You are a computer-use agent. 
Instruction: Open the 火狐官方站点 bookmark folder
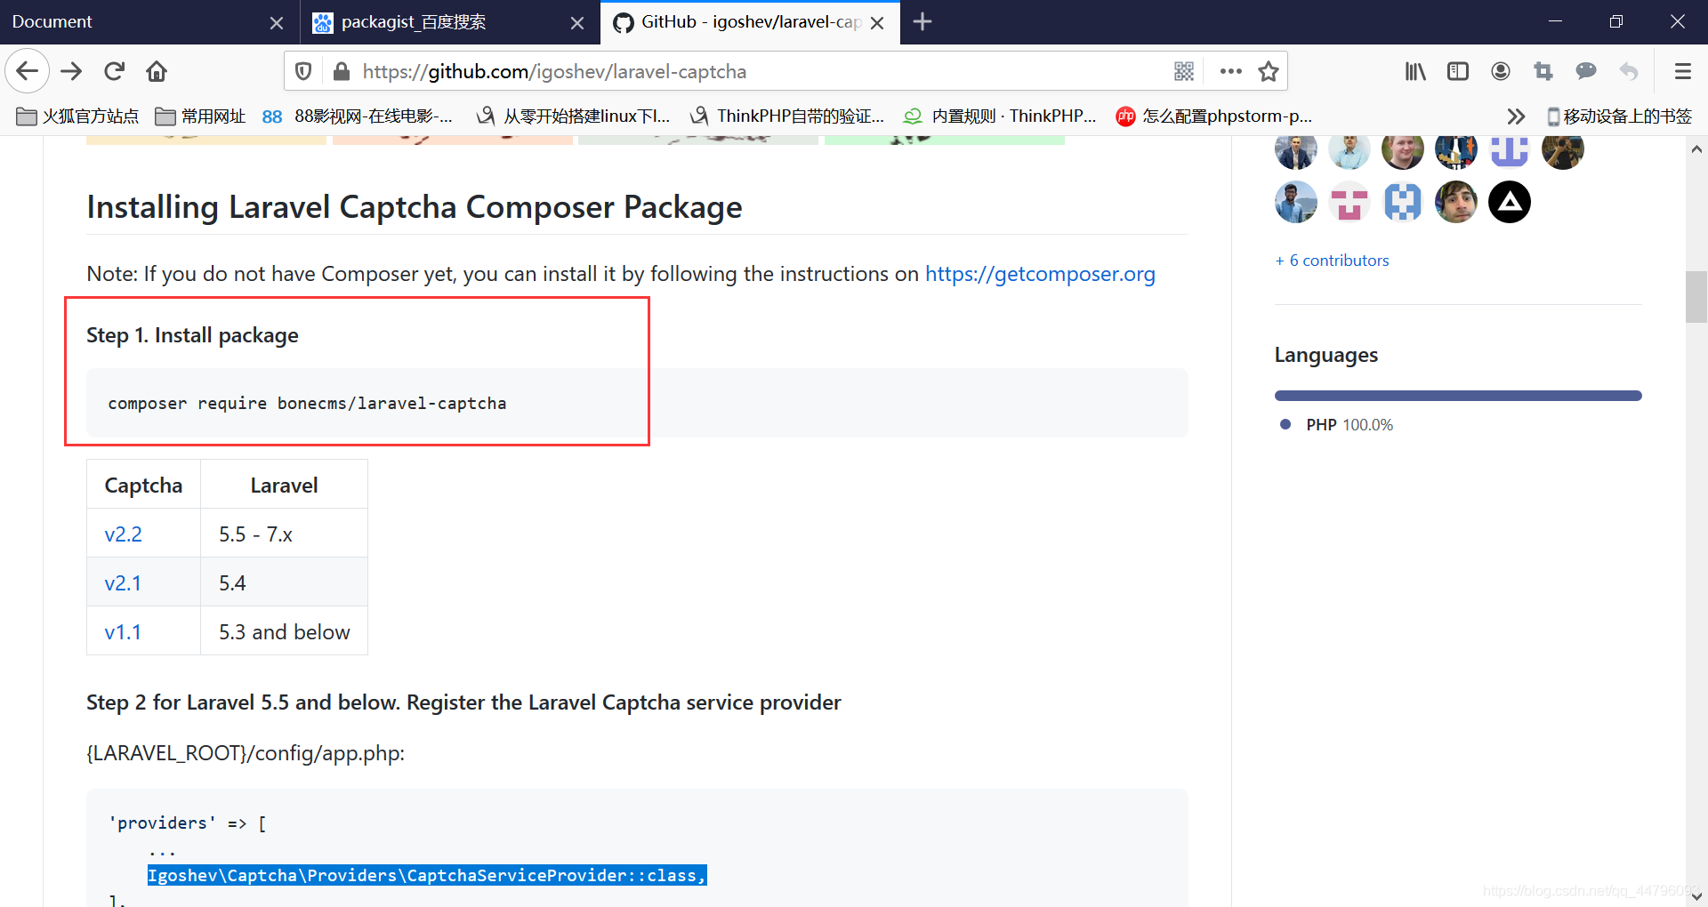point(77,116)
